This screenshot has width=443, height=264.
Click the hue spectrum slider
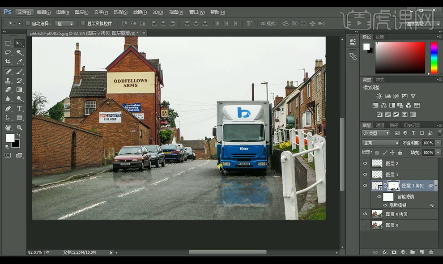[434, 58]
